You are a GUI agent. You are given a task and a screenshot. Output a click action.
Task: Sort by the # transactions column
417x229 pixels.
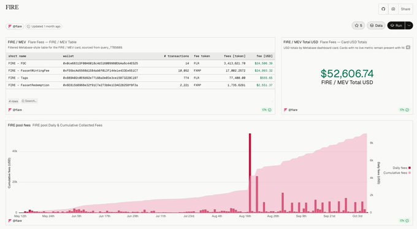pos(177,56)
